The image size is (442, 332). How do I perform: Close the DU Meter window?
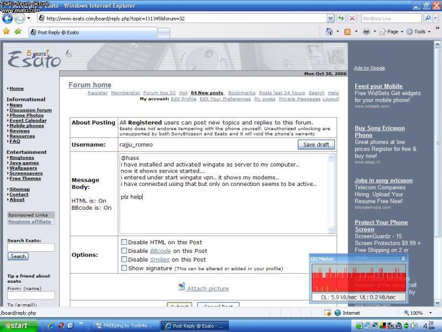403,258
